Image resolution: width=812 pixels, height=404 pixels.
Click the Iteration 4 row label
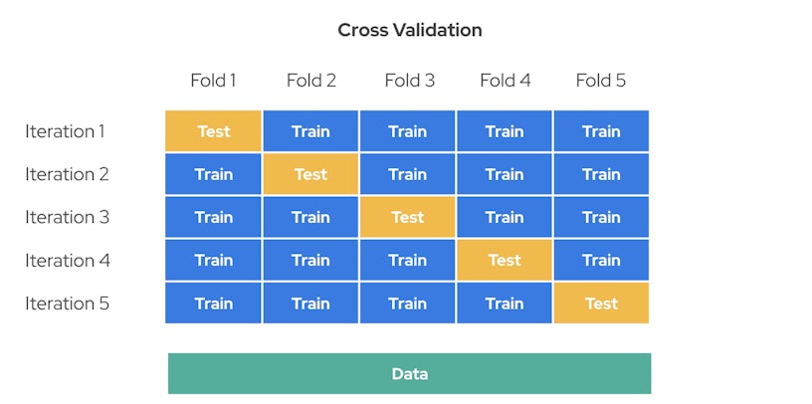67,260
